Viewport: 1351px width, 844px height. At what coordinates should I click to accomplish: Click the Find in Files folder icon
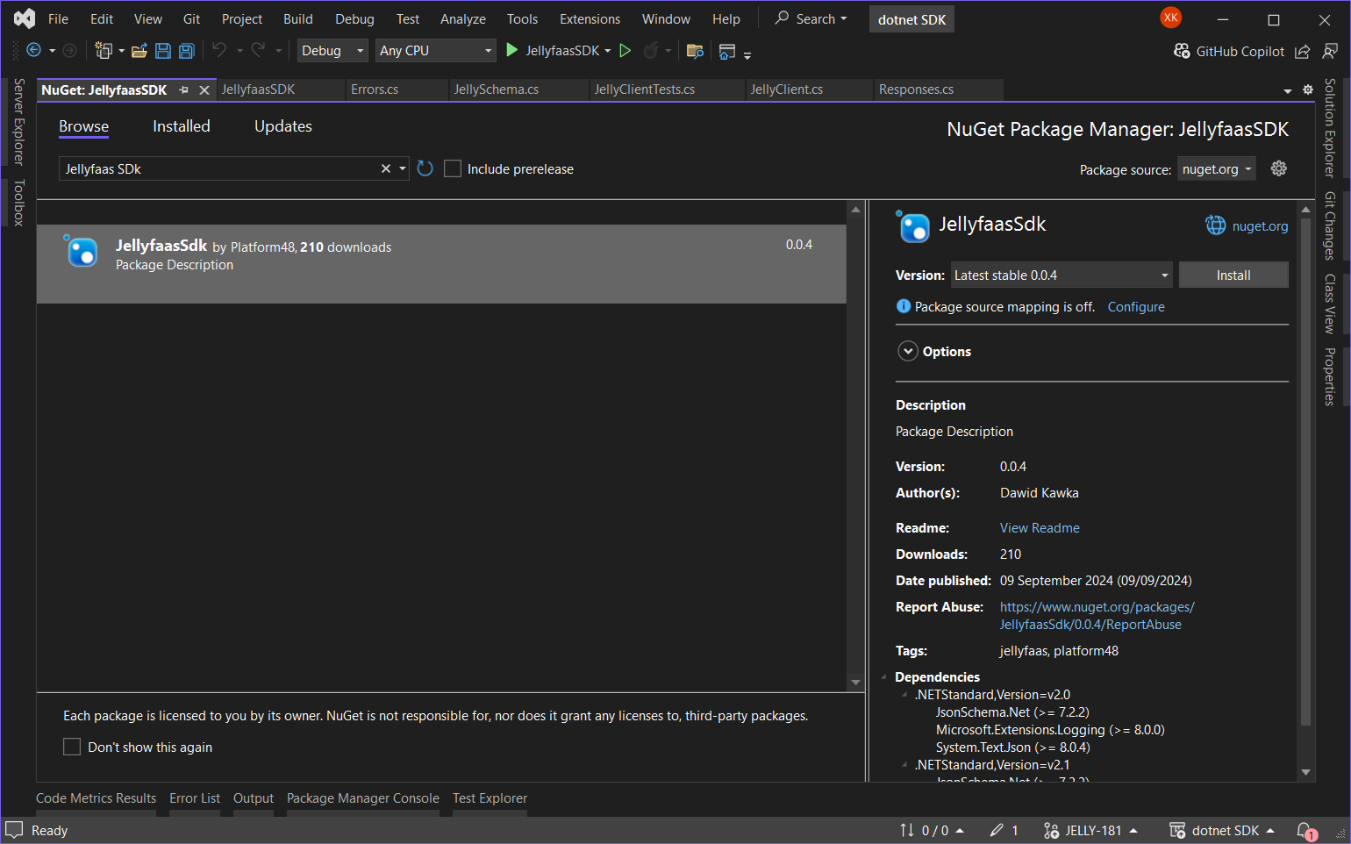[695, 51]
